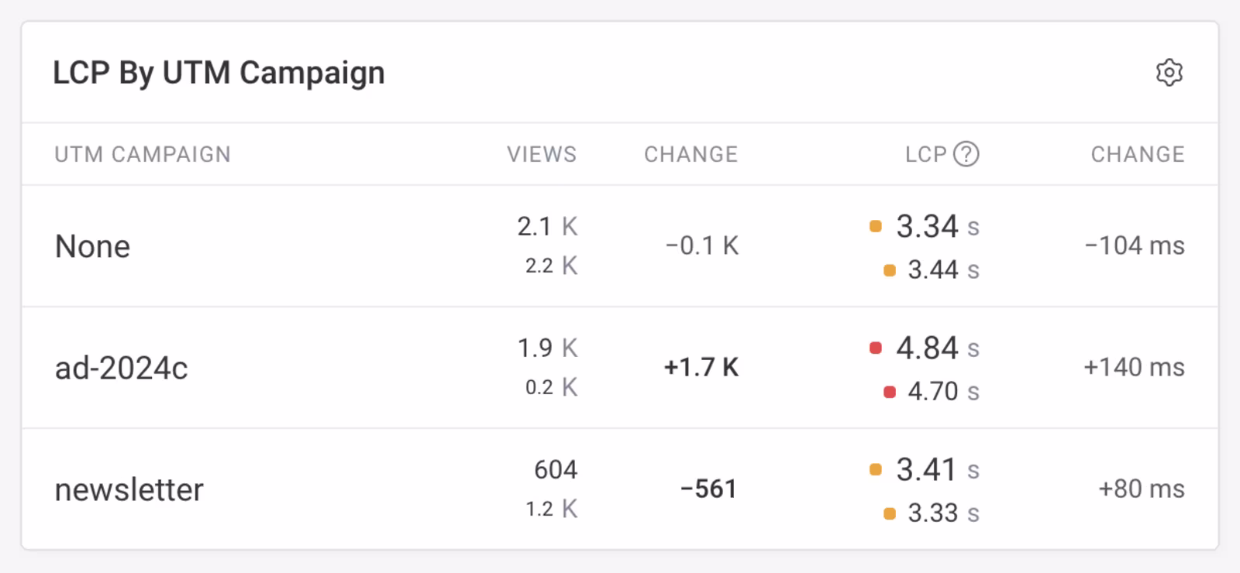1240x573 pixels.
Task: Open the widget settings gear icon
Action: (x=1169, y=73)
